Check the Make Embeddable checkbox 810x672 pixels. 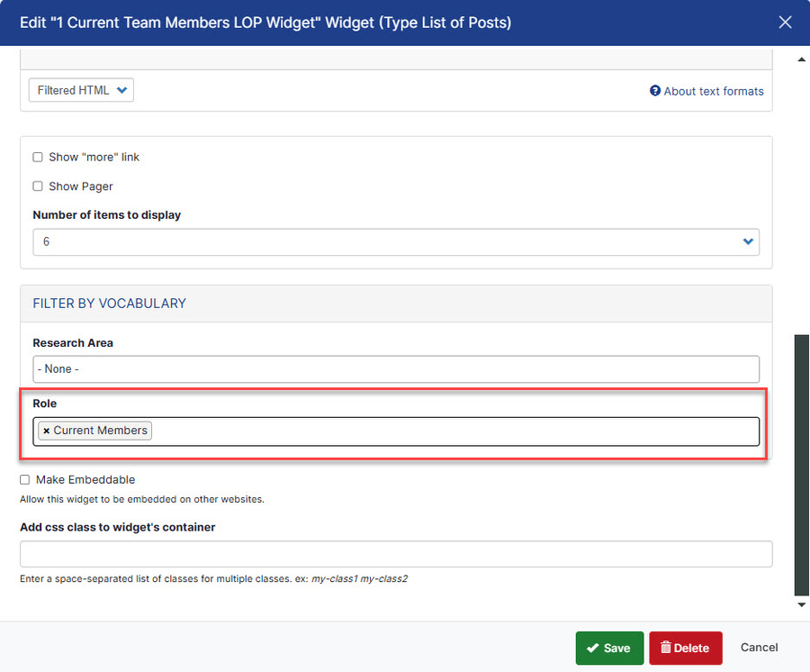point(25,480)
